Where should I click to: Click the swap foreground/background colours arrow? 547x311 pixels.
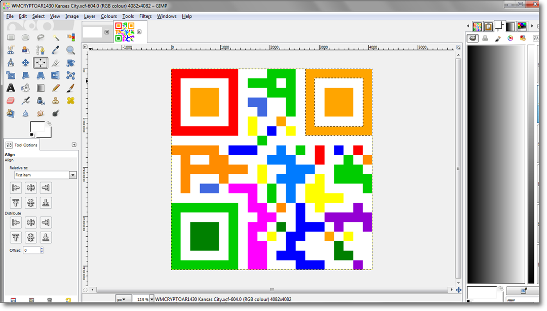pyautogui.click(x=49, y=123)
